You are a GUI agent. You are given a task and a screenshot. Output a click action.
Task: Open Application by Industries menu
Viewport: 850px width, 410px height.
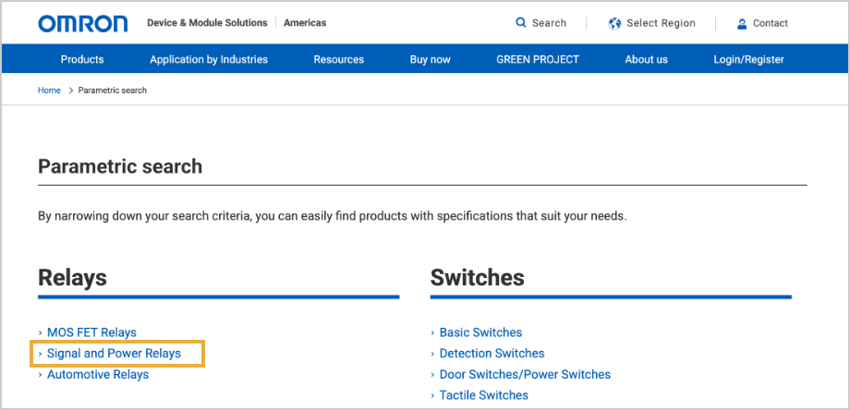209,59
